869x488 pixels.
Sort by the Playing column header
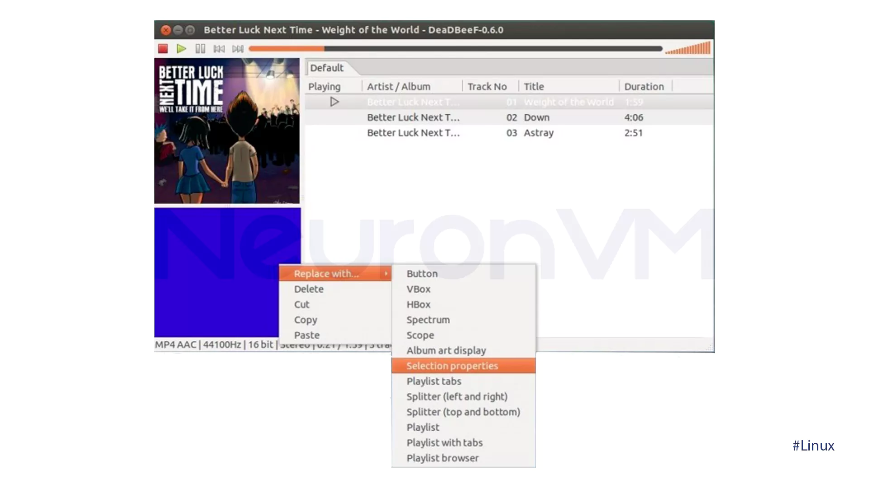334,86
